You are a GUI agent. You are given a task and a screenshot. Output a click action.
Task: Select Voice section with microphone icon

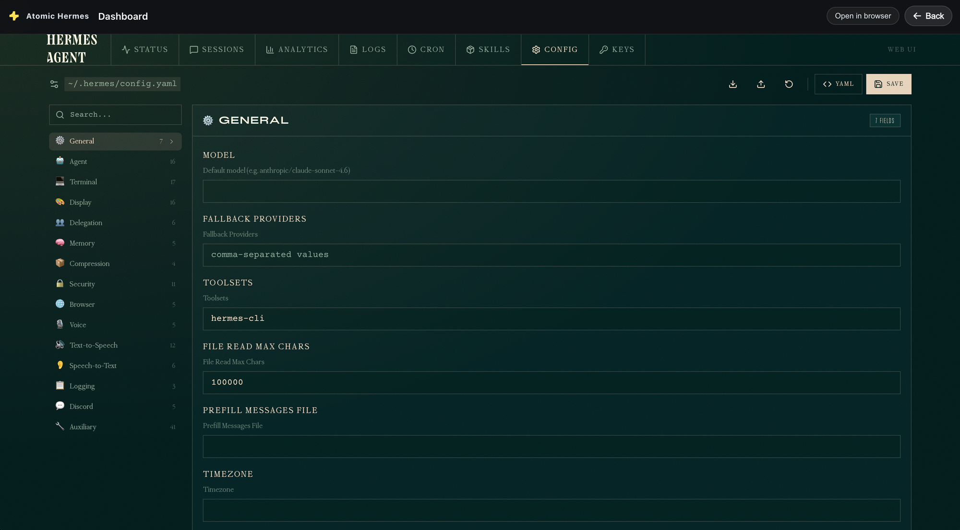point(77,325)
